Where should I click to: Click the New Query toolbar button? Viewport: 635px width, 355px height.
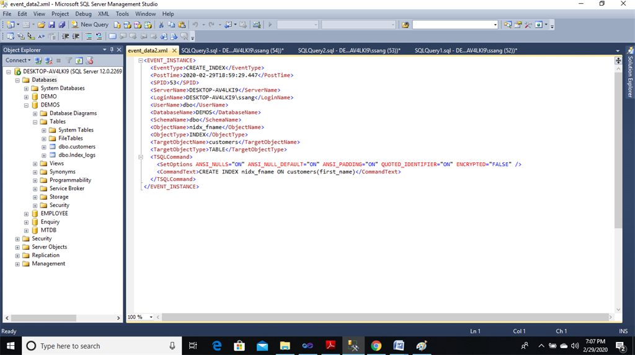click(90, 25)
